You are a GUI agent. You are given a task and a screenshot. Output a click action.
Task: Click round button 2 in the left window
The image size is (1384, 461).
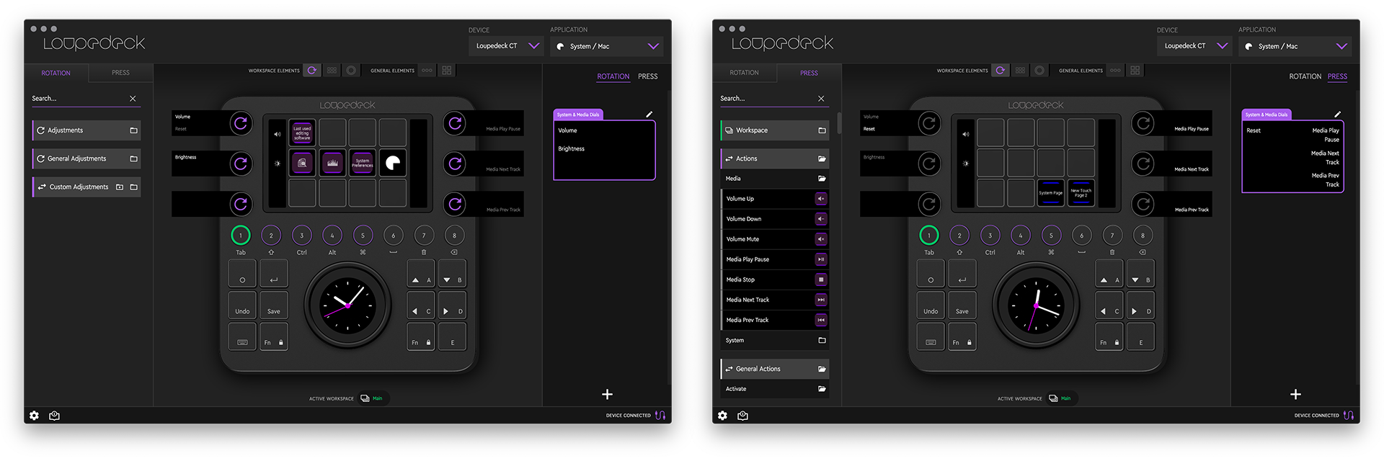pyautogui.click(x=271, y=236)
